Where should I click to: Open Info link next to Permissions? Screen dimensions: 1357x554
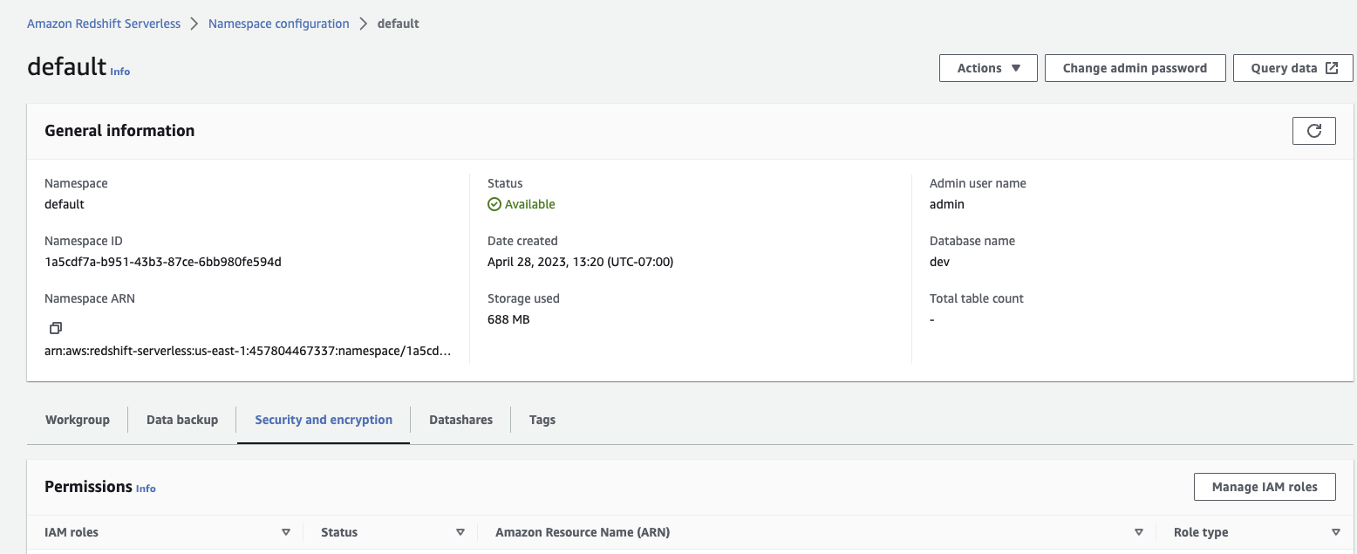(146, 489)
